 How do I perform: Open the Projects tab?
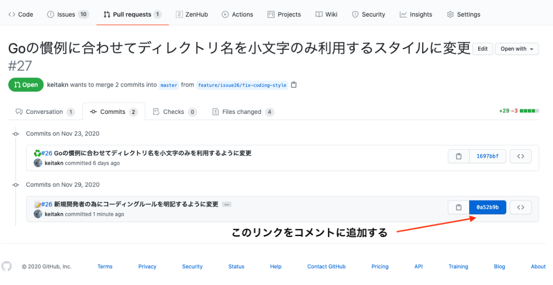285,14
